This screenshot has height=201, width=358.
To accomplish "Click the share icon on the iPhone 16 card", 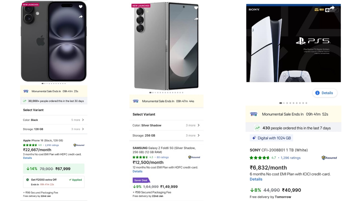I will point(81,17).
